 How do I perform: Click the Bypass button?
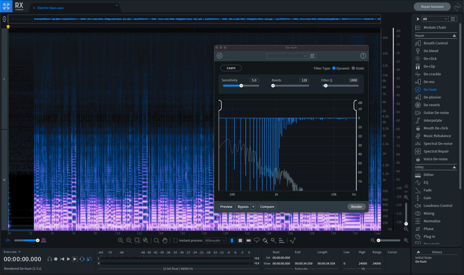coord(243,207)
